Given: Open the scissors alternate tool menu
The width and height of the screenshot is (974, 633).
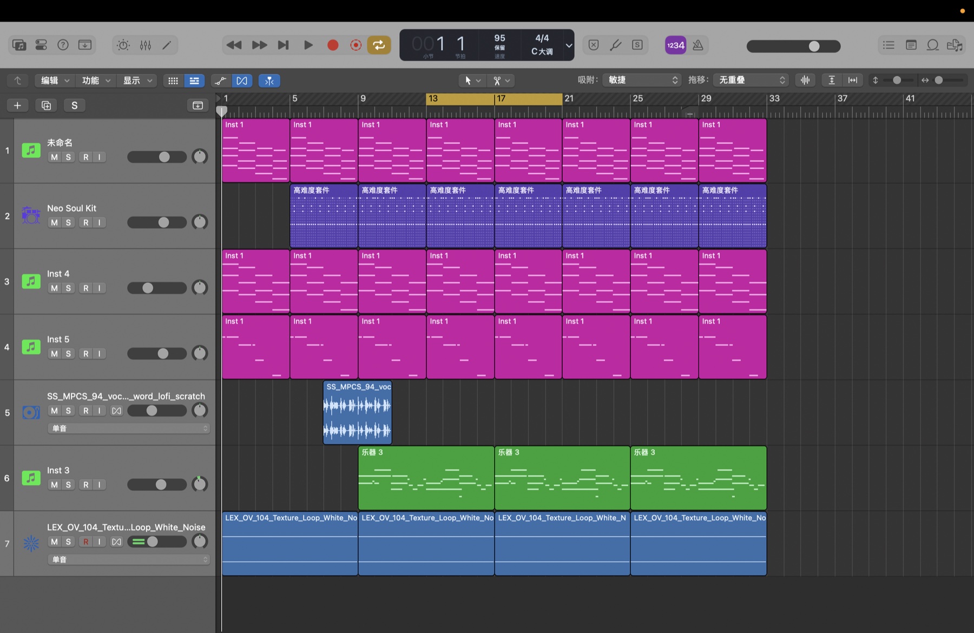Looking at the screenshot, I should [x=501, y=81].
